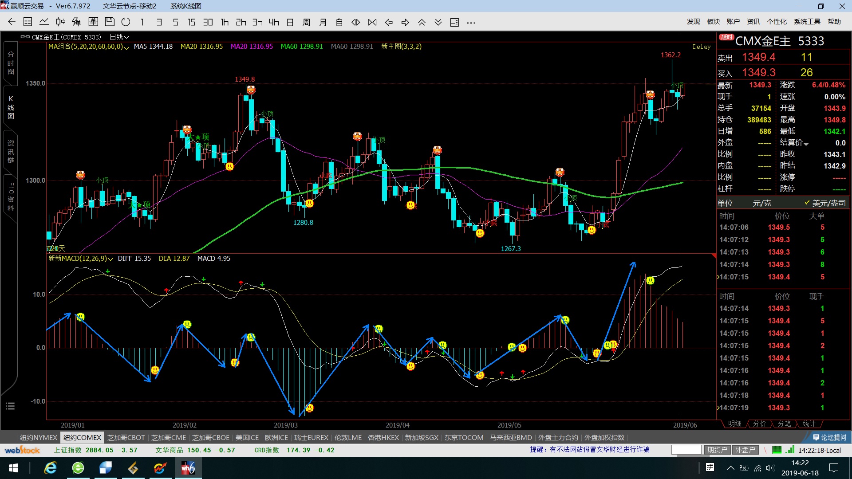
Task: Click the save floppy disk icon
Action: point(110,22)
